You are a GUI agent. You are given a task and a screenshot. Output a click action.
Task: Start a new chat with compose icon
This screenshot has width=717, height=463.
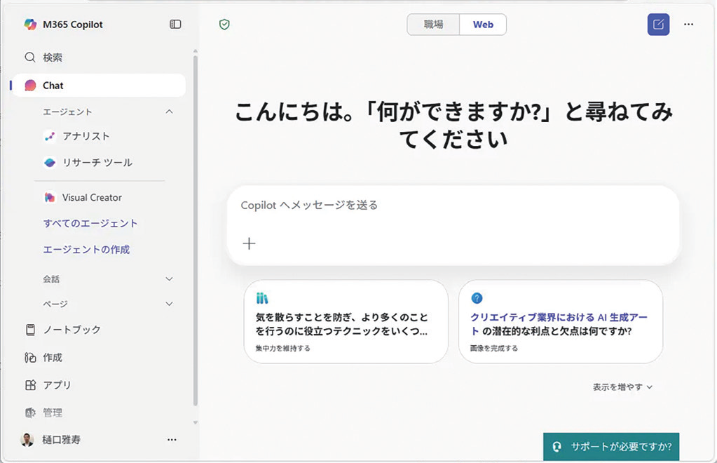[658, 25]
